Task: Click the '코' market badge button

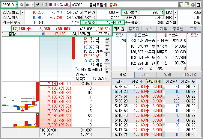Action: tap(37, 5)
